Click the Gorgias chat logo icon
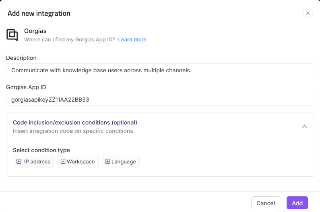Screen dimensions: 320x212 (12, 35)
